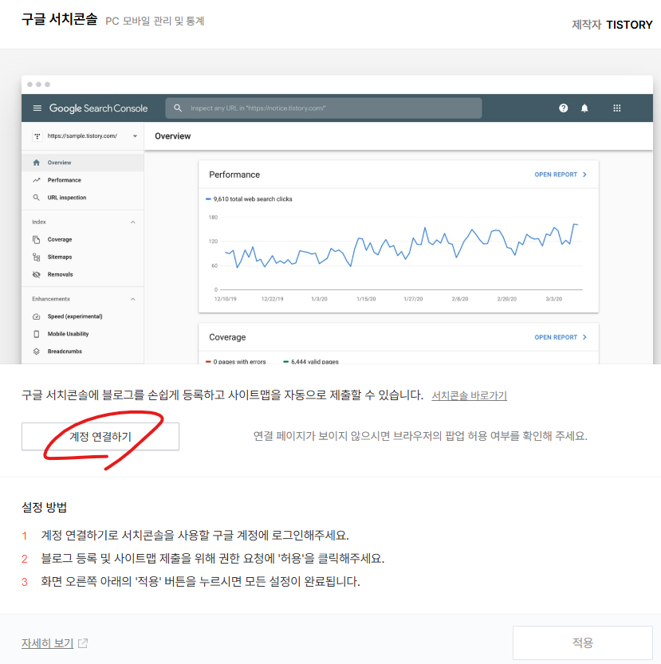661x664 pixels.
Task: Click the property favicon next to sample.tistory.com
Action: [x=37, y=136]
